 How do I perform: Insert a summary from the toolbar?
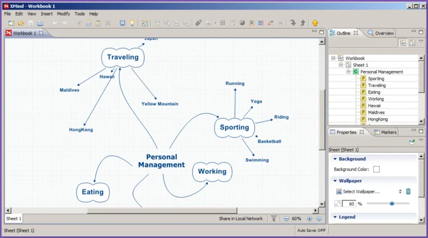click(x=261, y=23)
